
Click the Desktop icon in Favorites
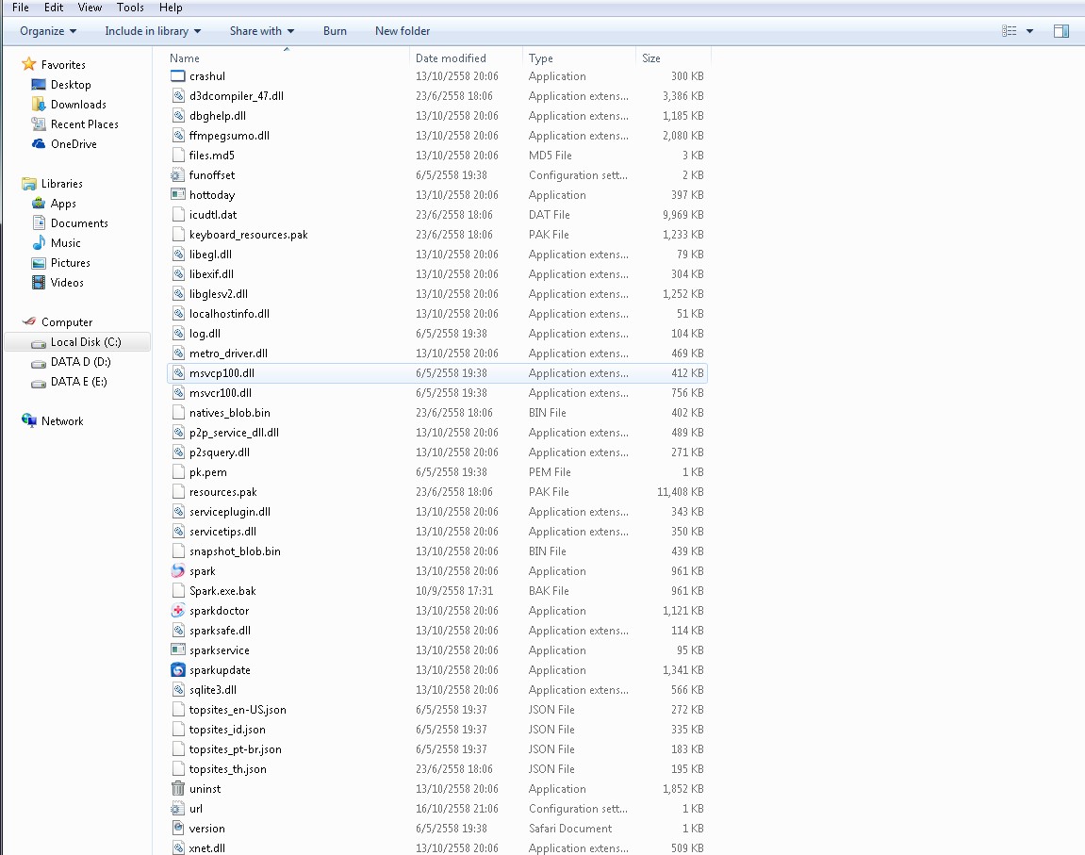[39, 85]
